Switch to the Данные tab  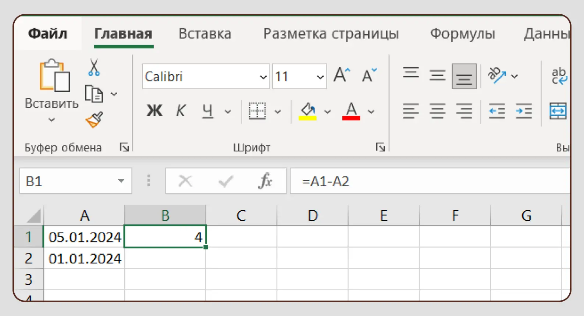point(547,33)
